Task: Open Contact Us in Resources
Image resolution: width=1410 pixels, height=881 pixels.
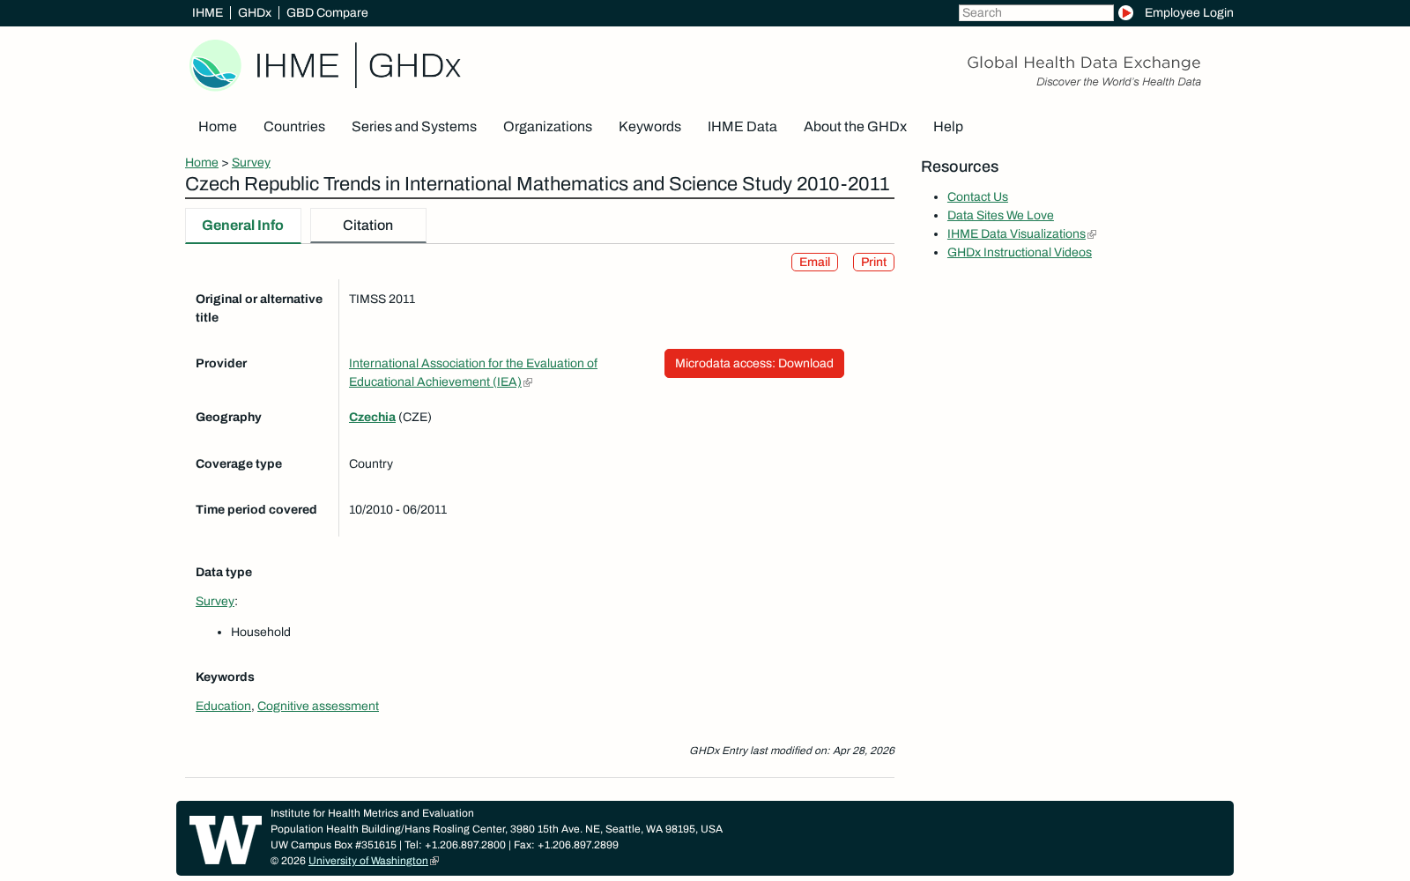Action: point(977,196)
